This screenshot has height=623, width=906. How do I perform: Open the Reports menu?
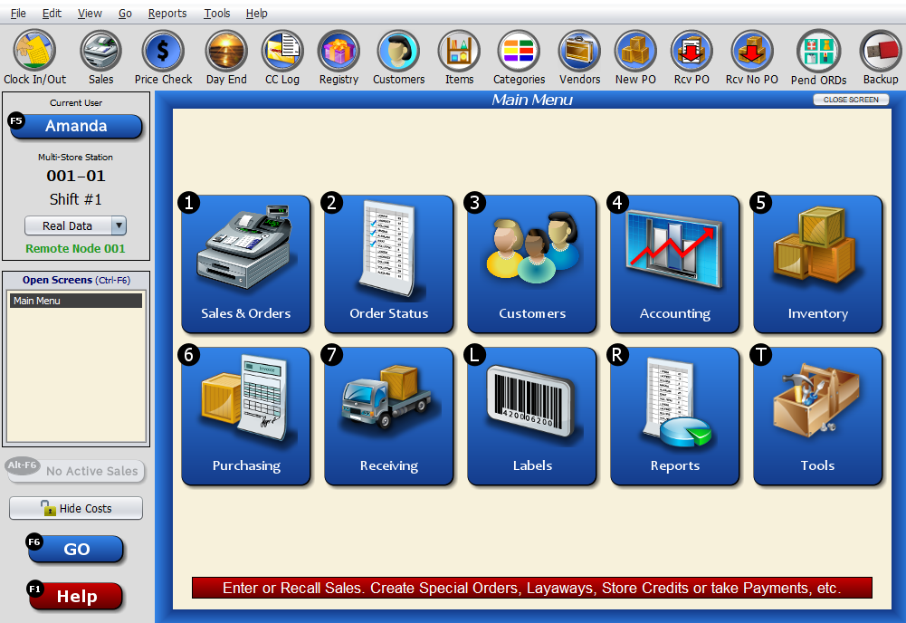click(167, 13)
